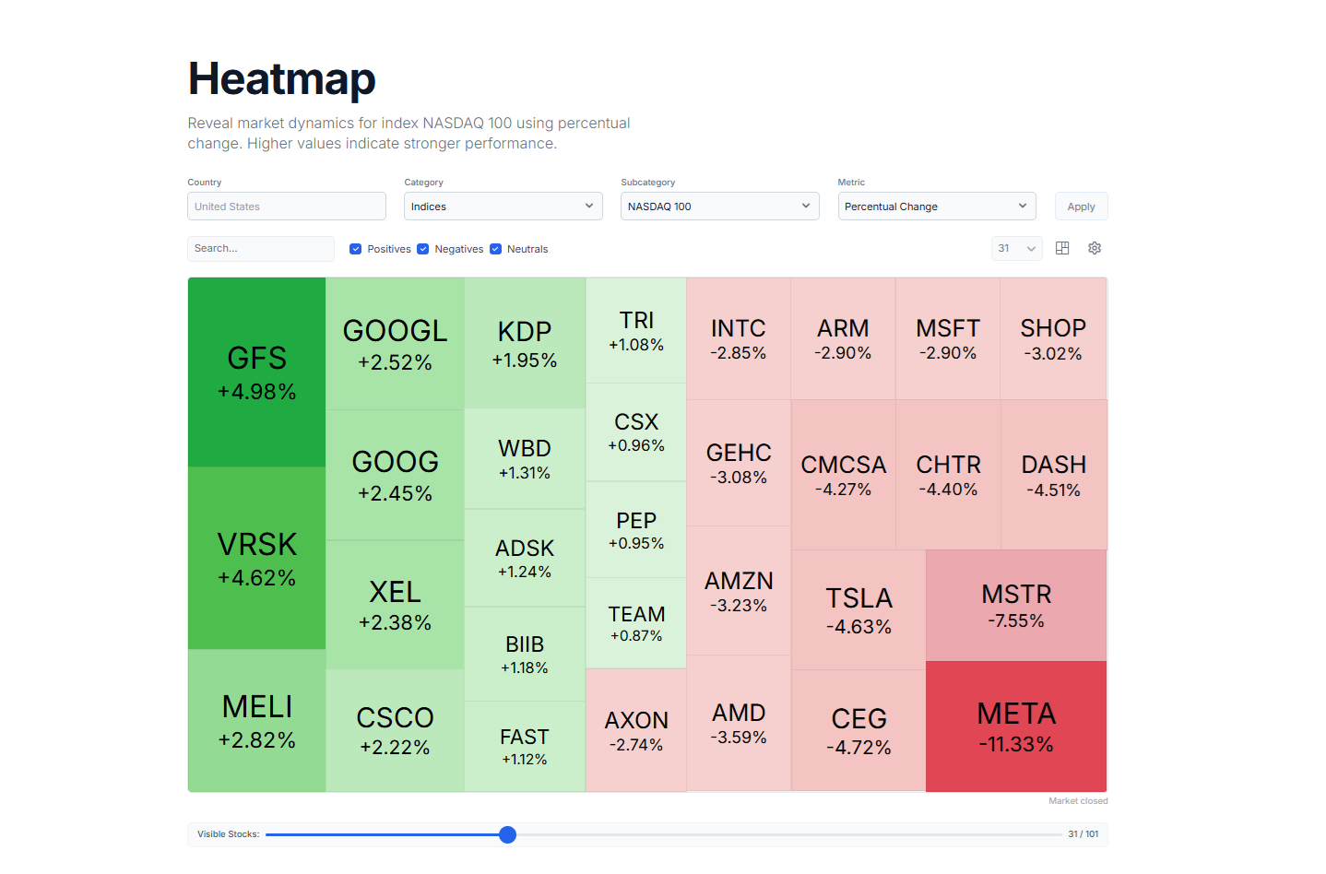Uncheck the Positives checkbox

[x=355, y=248]
